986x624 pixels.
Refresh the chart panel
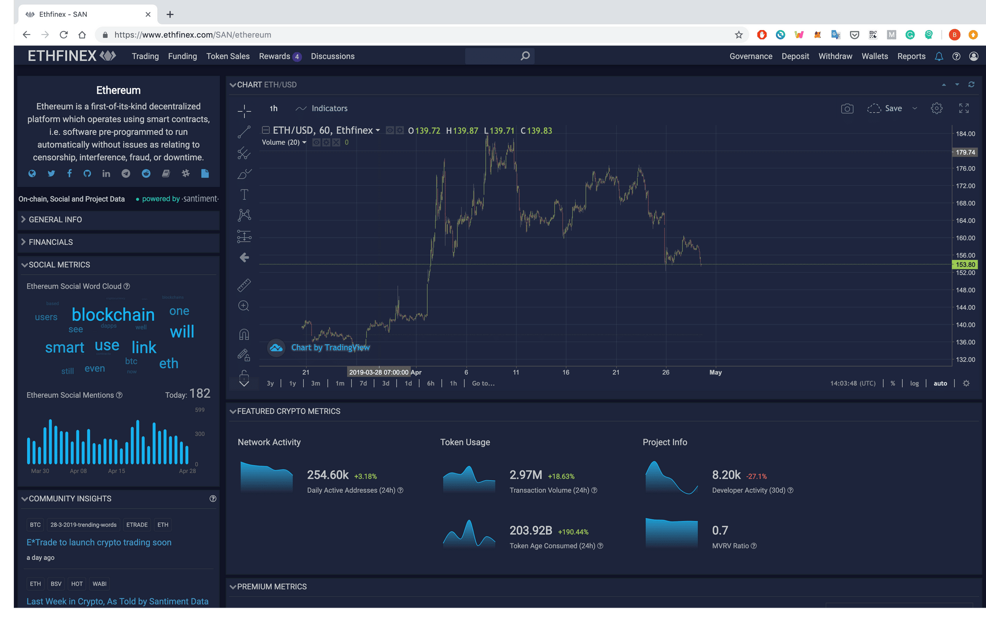pos(971,84)
